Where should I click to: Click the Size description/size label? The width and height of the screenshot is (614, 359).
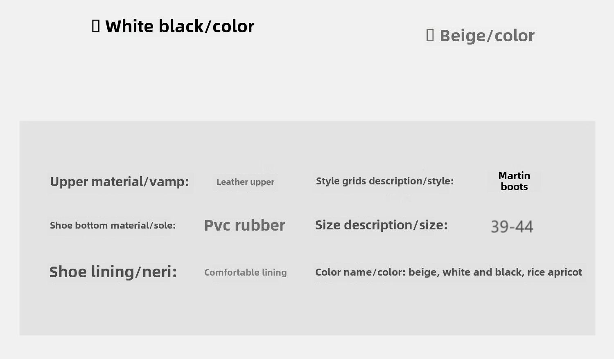pos(381,225)
